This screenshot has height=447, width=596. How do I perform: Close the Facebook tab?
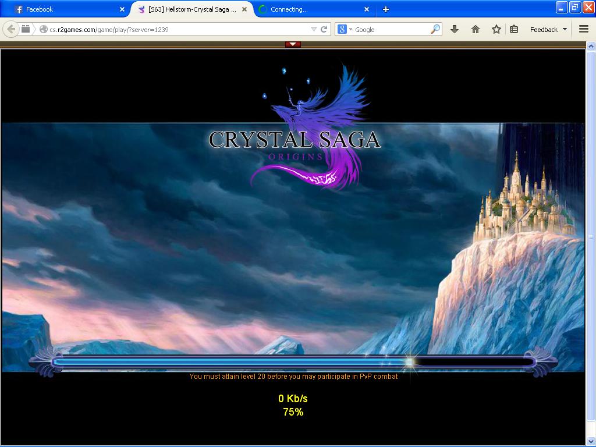(122, 9)
